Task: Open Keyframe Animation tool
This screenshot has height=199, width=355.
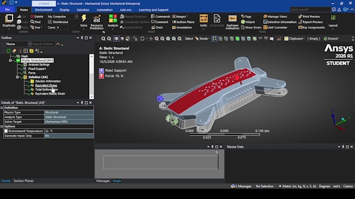Action: pos(232,22)
